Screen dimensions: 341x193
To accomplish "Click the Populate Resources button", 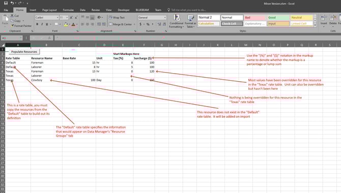I will click(x=24, y=52).
